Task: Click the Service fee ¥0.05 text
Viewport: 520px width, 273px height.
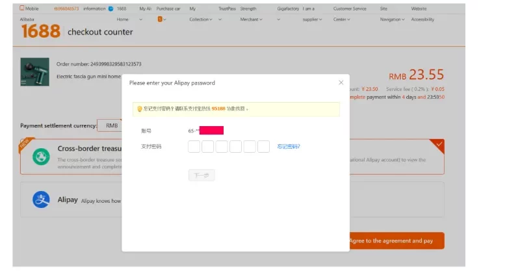Action: (415, 89)
